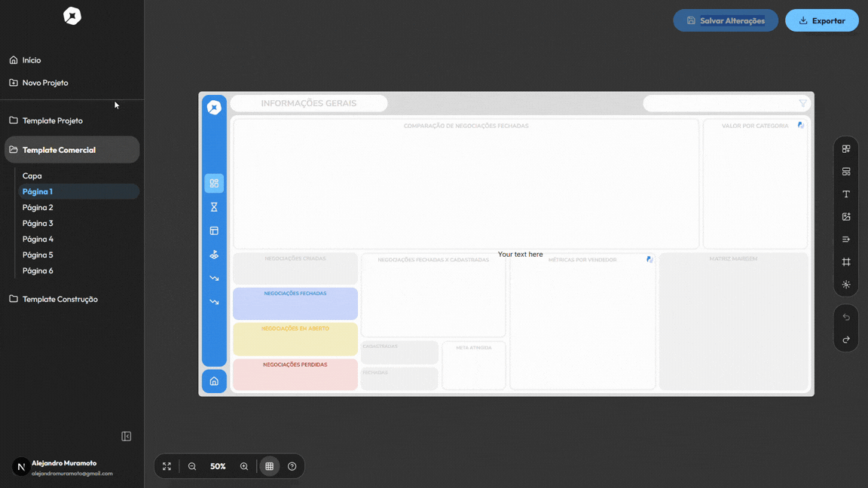Viewport: 868px width, 488px height.
Task: Open the filter funnel in the top search bar
Action: coord(802,103)
